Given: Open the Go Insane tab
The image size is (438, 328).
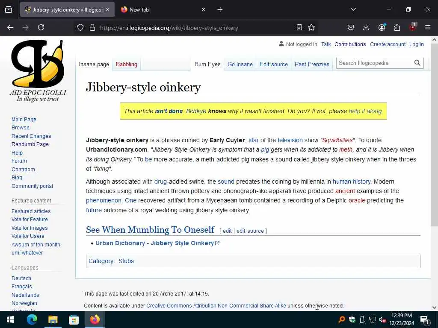Looking at the screenshot, I should pyautogui.click(x=240, y=64).
